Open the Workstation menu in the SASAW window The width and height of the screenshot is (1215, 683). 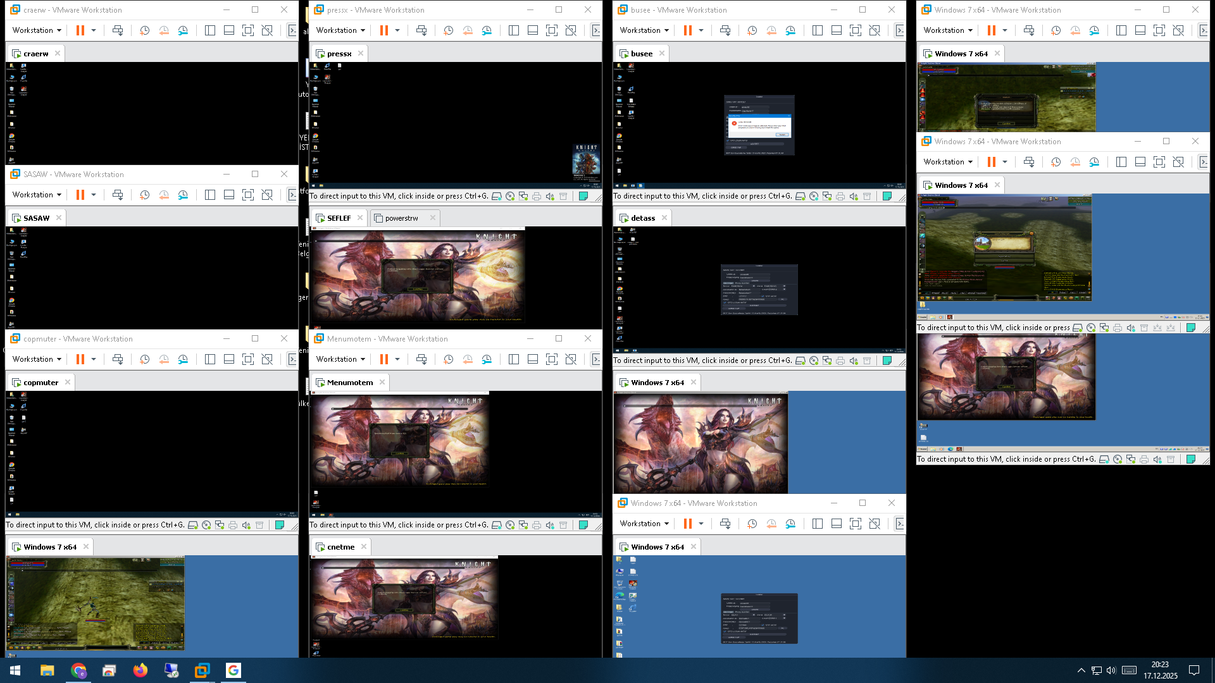coord(37,195)
